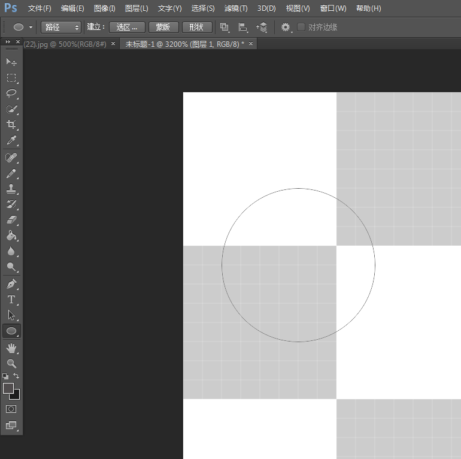The image size is (461, 459).
Task: Select the Path Selection tool
Action: (x=11, y=315)
